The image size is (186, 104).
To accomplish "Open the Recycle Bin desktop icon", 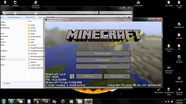I will (x=5, y=3).
